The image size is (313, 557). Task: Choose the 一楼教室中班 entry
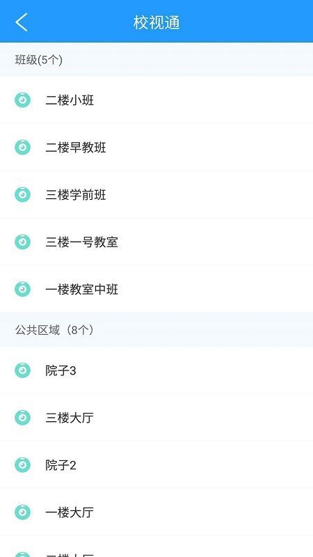tap(156, 289)
